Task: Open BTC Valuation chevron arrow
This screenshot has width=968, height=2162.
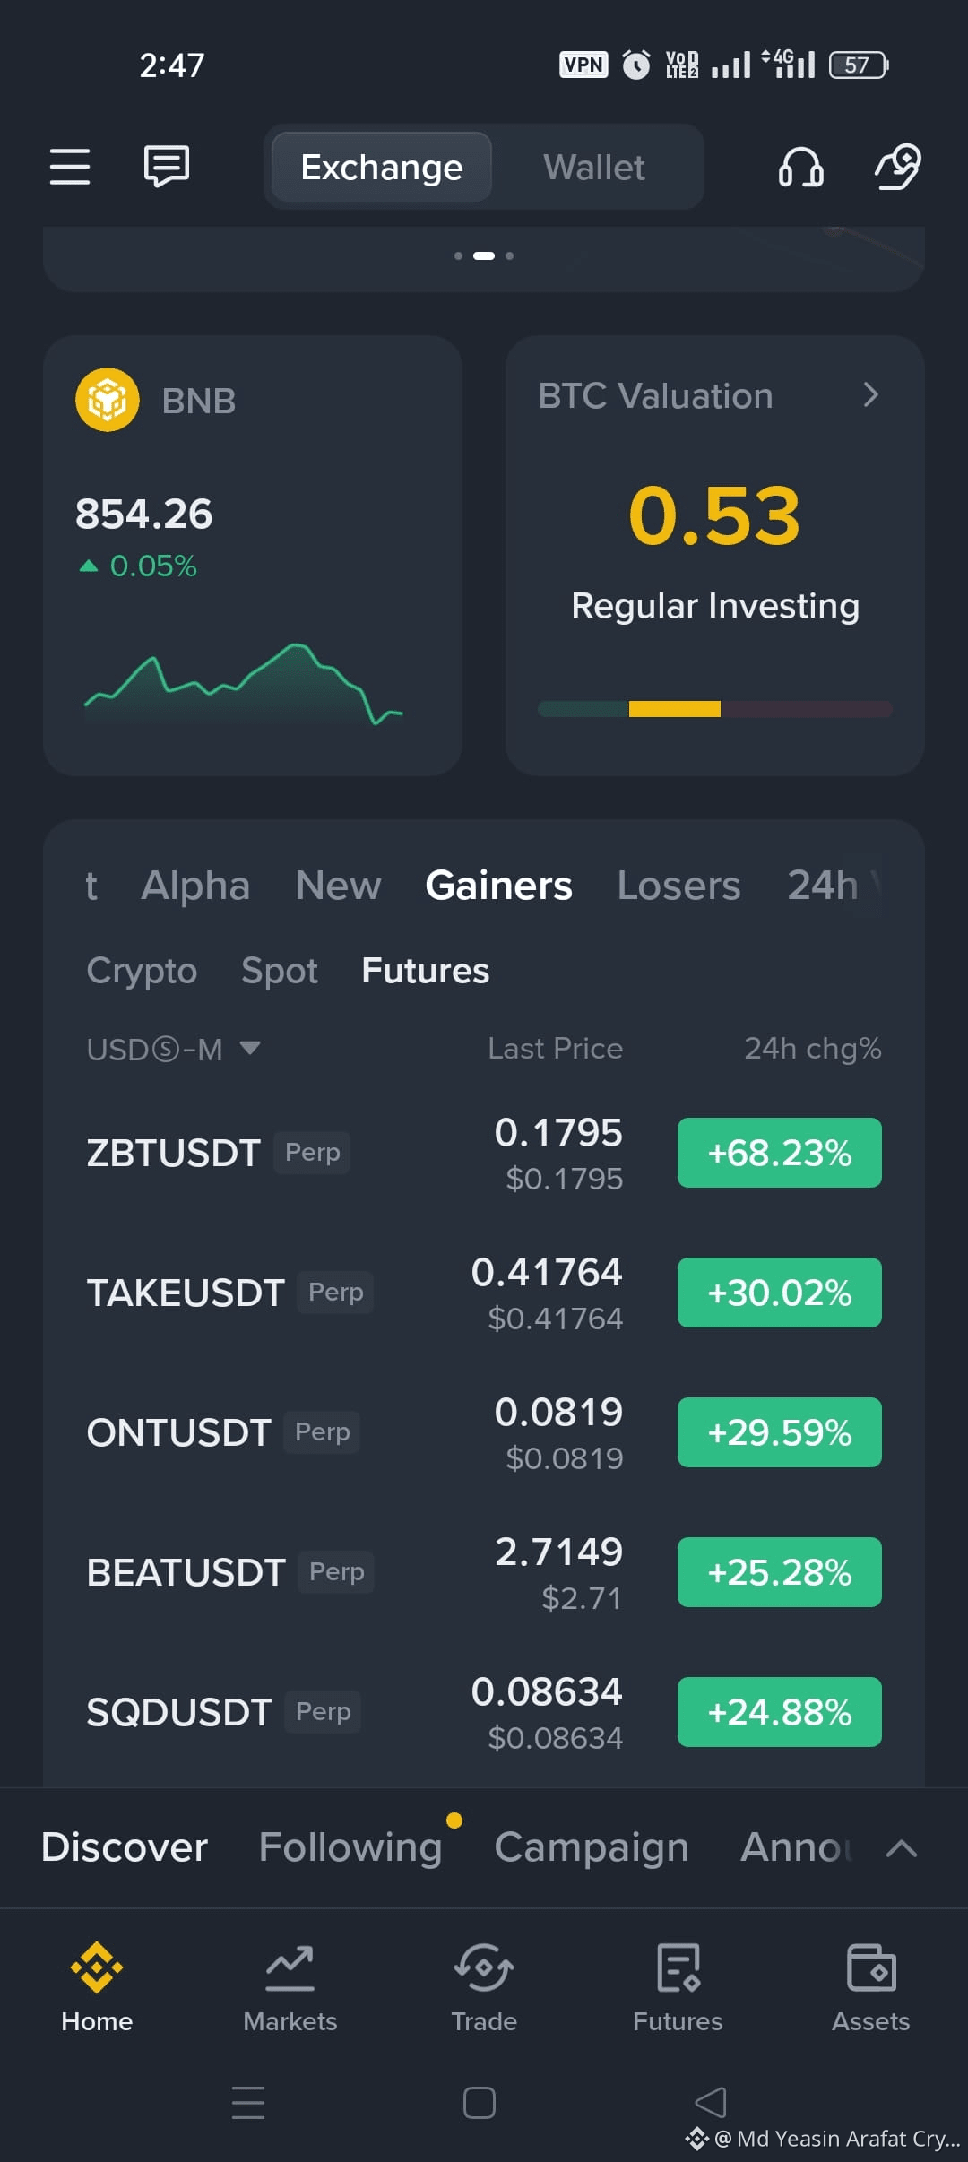Action: (870, 394)
